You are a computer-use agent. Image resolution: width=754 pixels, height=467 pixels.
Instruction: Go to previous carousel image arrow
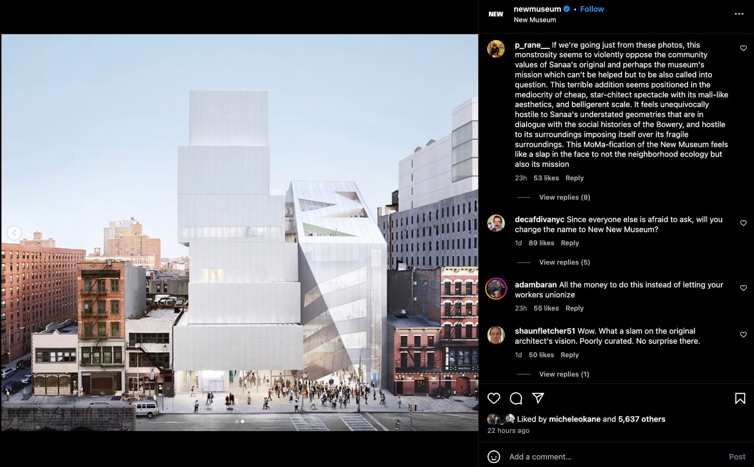14,233
